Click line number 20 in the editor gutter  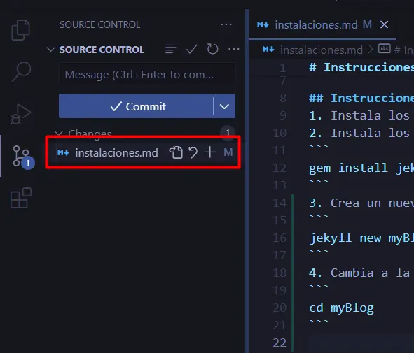[280, 308]
